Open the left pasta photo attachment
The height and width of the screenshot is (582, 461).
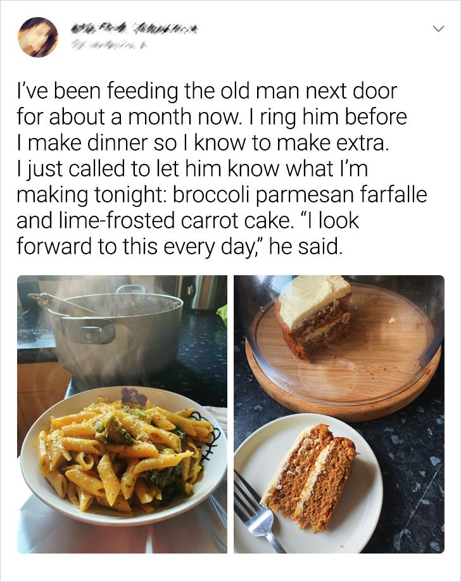pyautogui.click(x=122, y=414)
